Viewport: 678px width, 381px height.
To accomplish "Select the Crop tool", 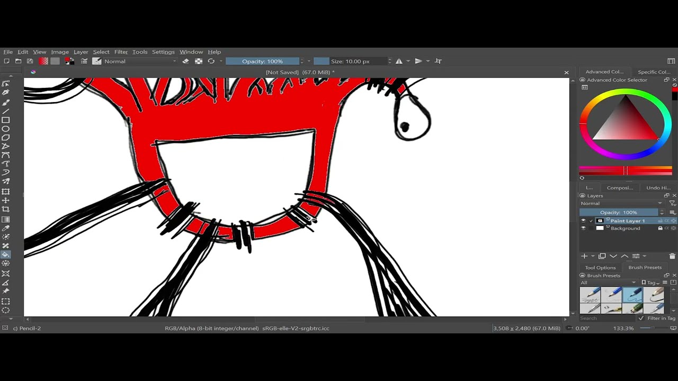I will pos(6,210).
